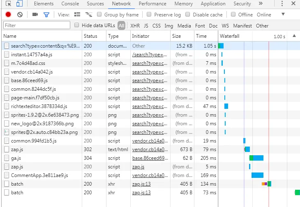This screenshot has height=207, width=300.
Task: Open vendor.cb14a0 initiator for common.994fd1b5.js
Action: point(150,141)
